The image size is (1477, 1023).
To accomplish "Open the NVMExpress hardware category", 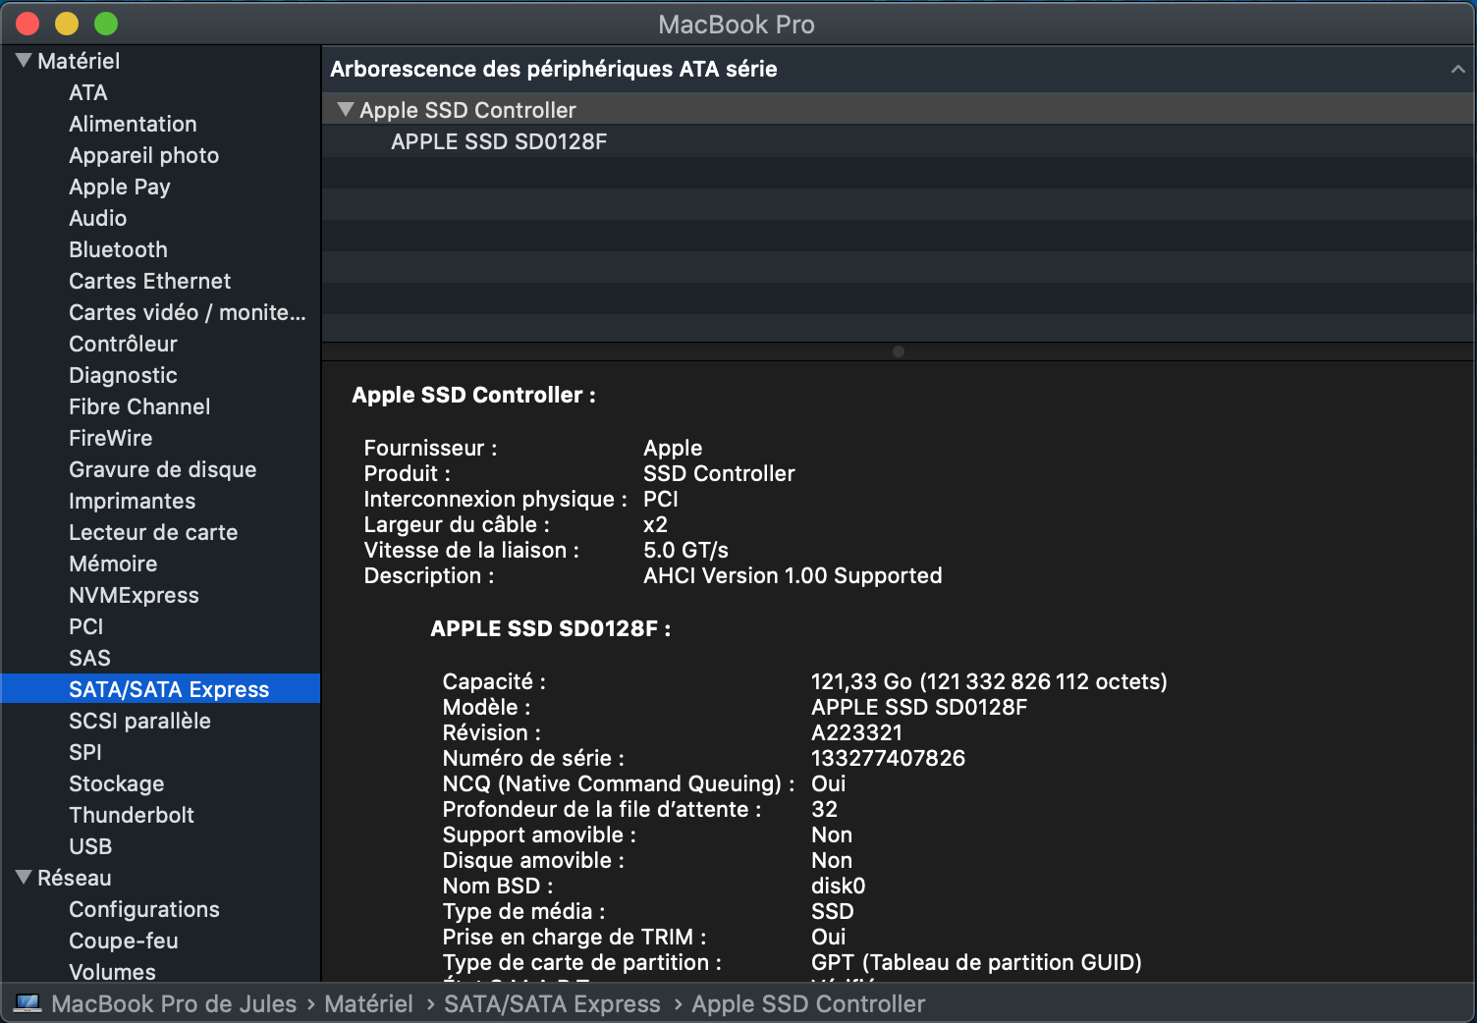I will [x=134, y=595].
